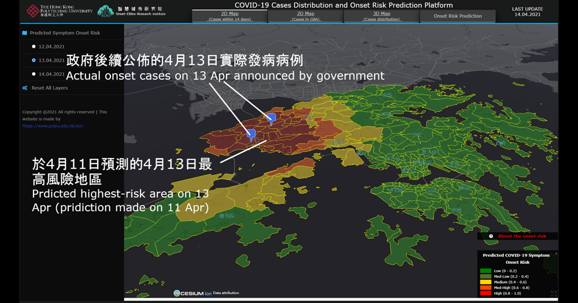The width and height of the screenshot is (578, 303).
Task: Close the onset risk legend panel
Action: coord(556,253)
